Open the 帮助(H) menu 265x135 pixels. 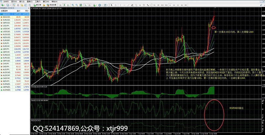coord(54,2)
